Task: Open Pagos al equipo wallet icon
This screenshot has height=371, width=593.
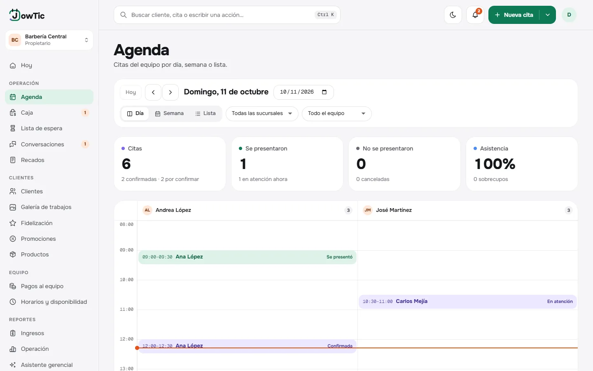Action: pos(13,286)
